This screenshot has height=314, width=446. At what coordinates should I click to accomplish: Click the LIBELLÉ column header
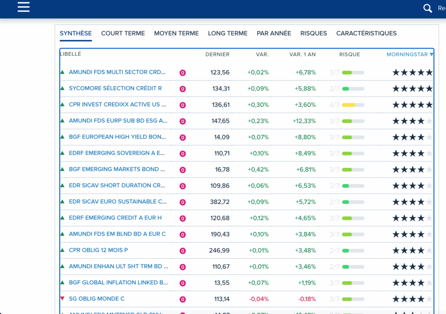point(71,54)
